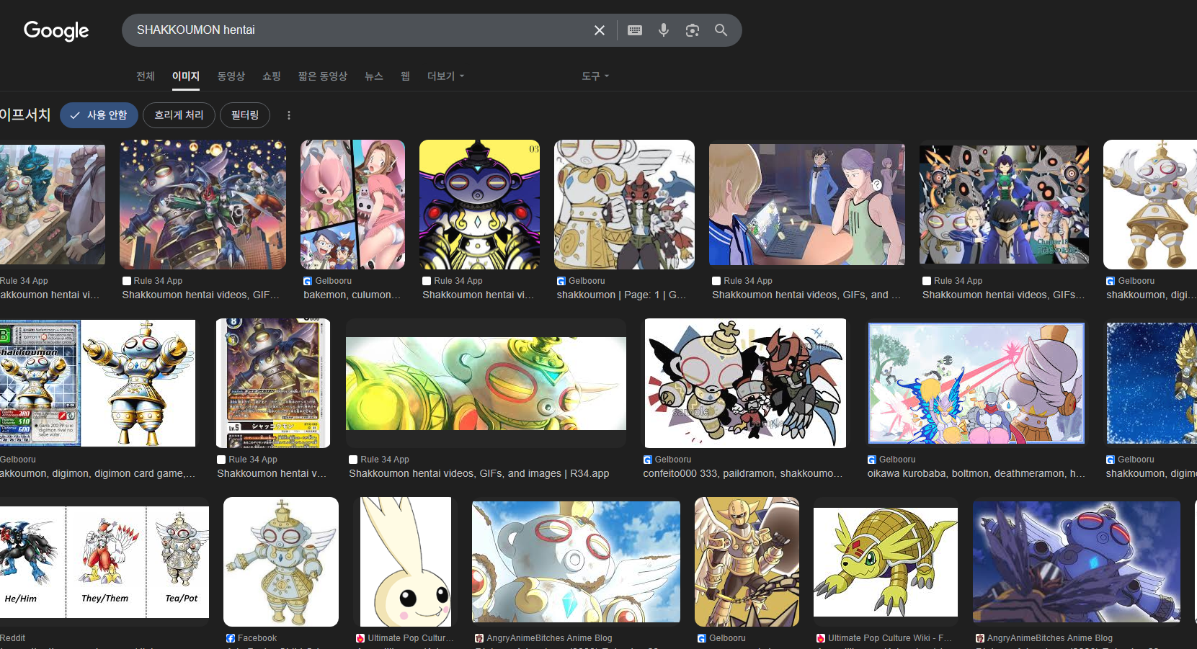Go to the 짧은 동영상 tab
Viewport: 1197px width, 649px height.
(323, 76)
